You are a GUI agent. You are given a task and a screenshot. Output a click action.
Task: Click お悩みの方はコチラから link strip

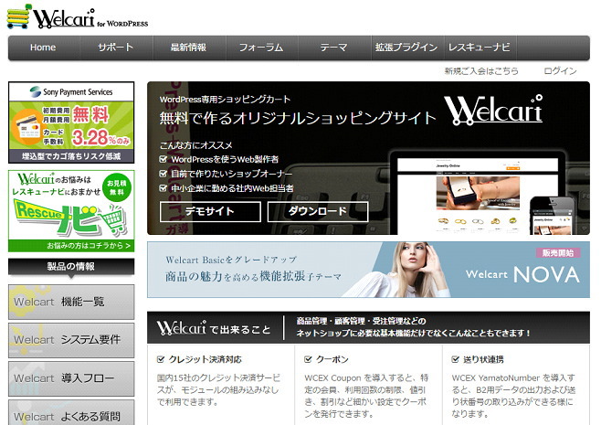tap(71, 246)
